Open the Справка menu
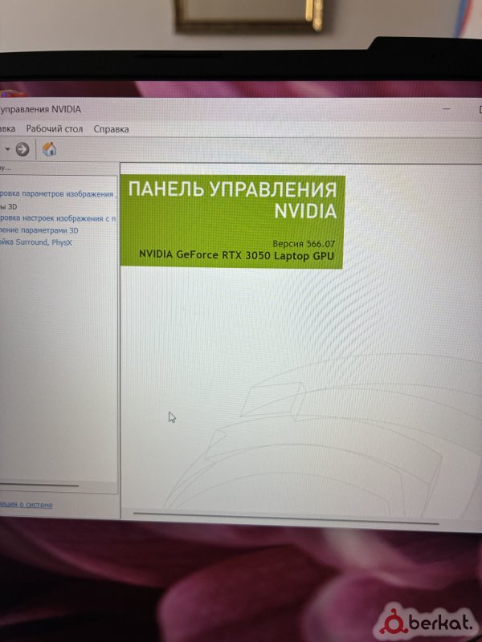The image size is (482, 642). click(x=111, y=128)
